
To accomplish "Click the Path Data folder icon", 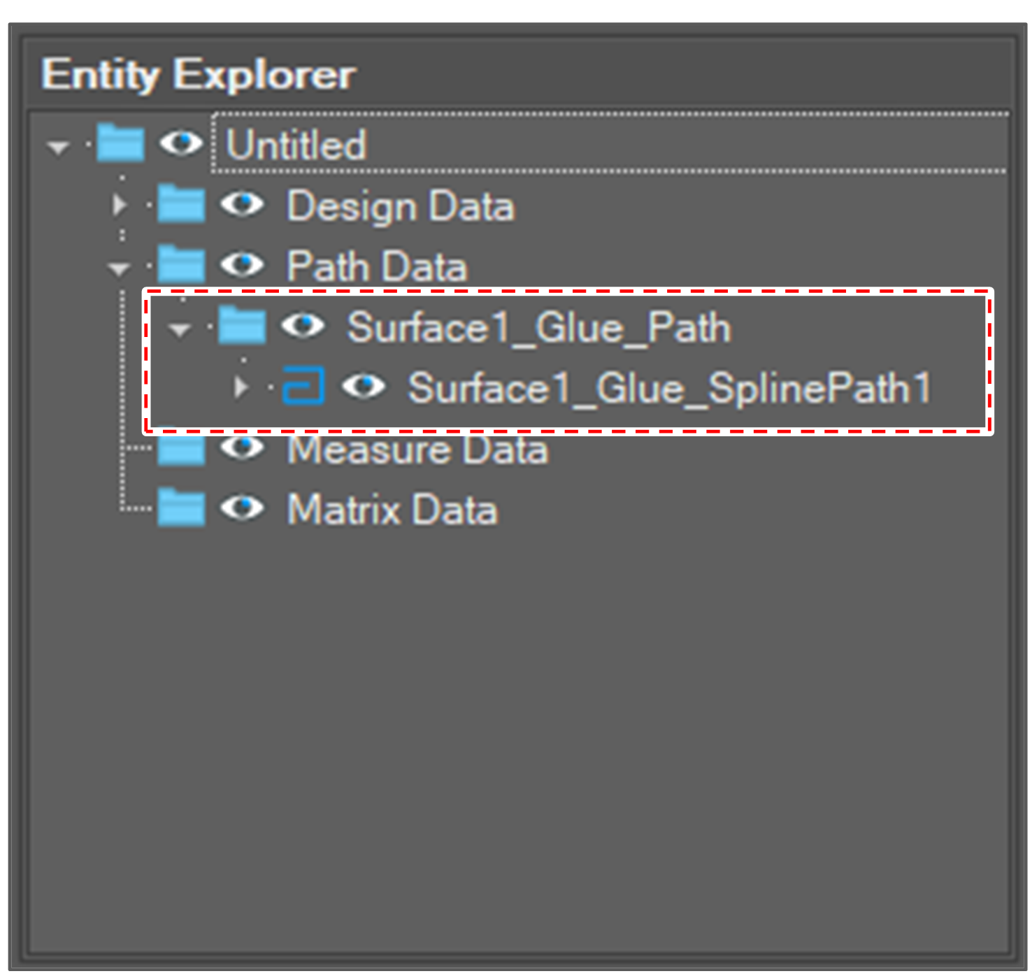I will [180, 266].
